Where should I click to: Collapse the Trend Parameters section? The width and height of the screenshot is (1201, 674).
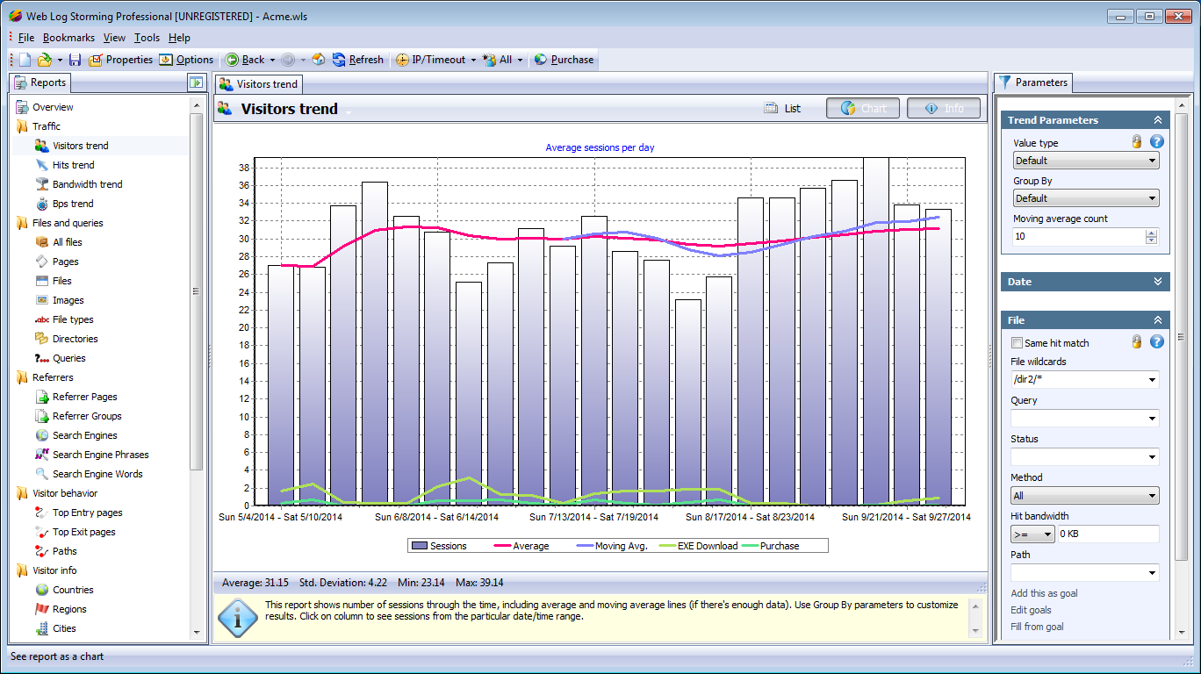[1158, 120]
